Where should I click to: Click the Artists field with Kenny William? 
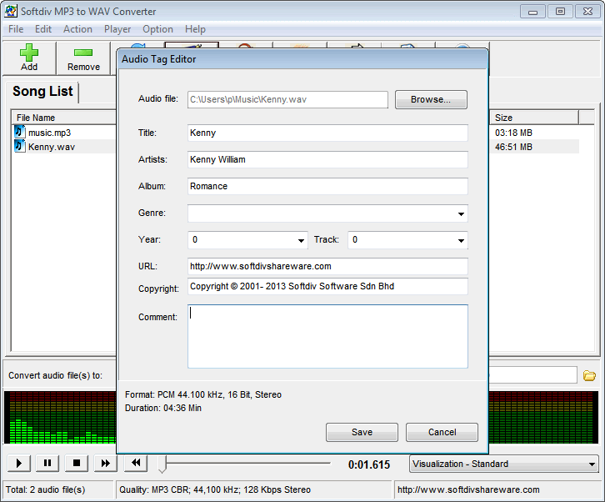coord(327,159)
